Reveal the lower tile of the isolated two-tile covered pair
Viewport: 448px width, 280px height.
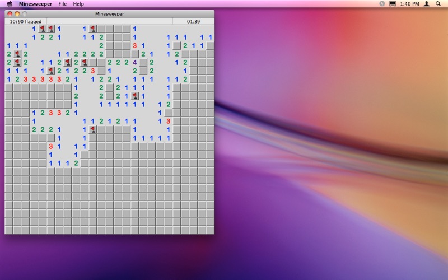tap(109, 96)
